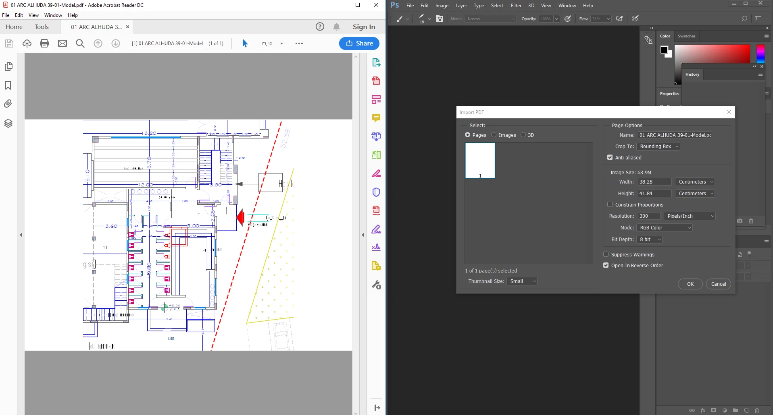Open the Protect shield tool
Screen dimensions: 773x415
(x=376, y=192)
